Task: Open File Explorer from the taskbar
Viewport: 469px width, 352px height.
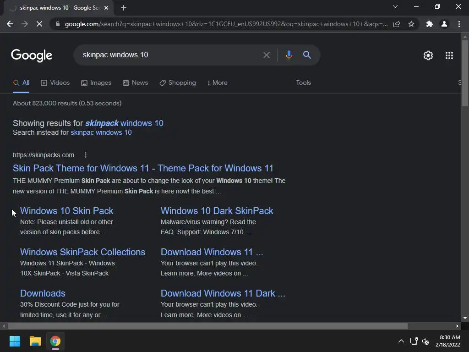Action: pyautogui.click(x=35, y=341)
